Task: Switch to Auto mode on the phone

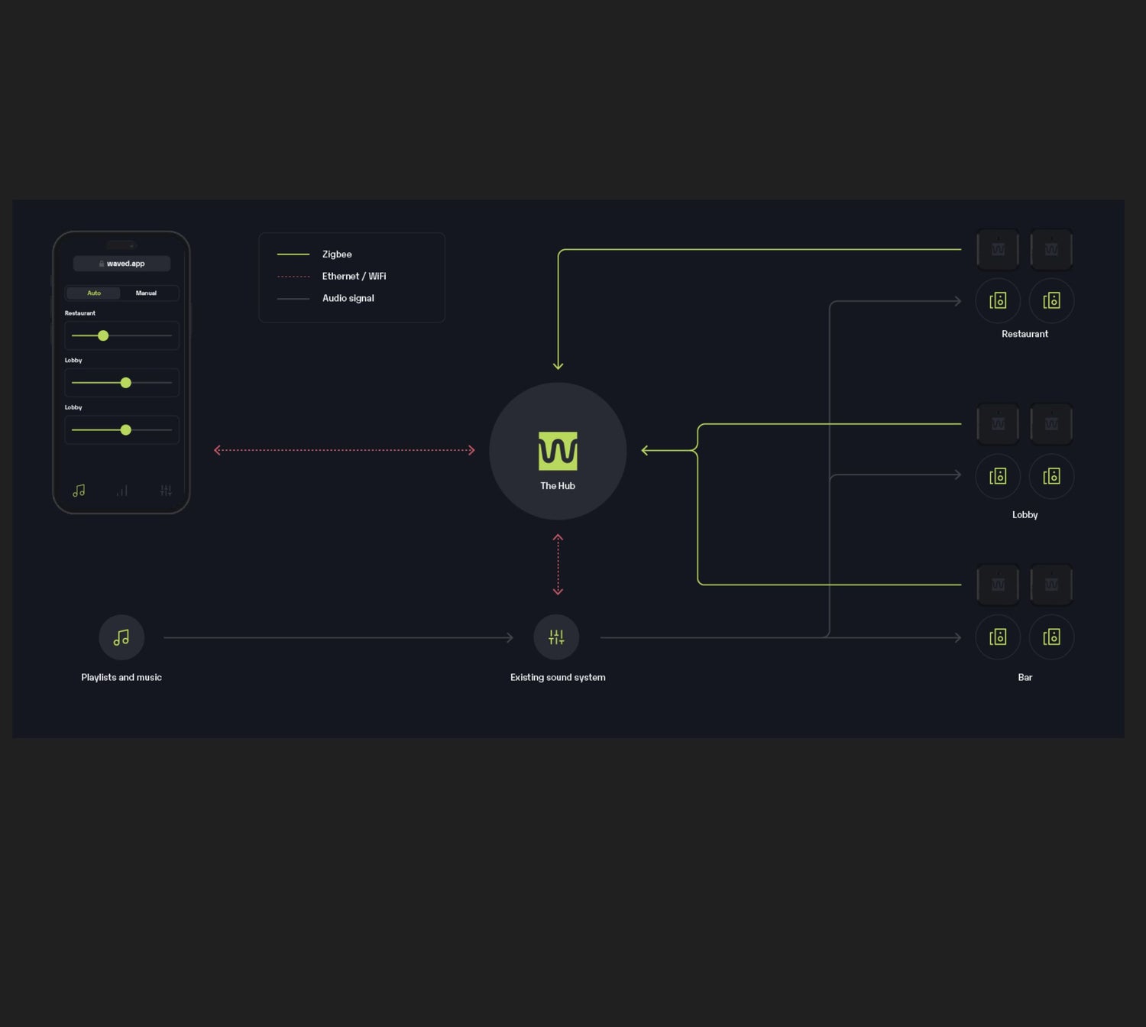Action: 94,293
